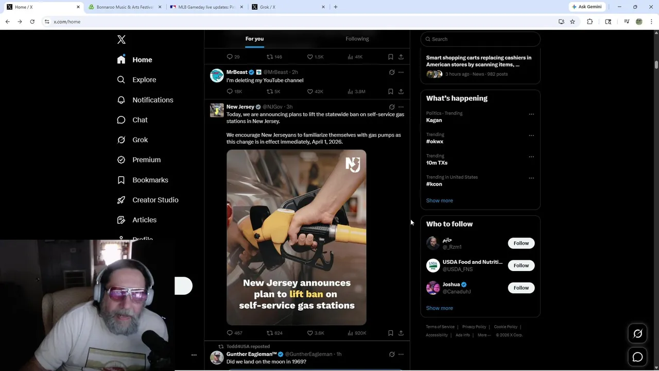
Task: Open Creator Studio in sidebar
Action: [148, 200]
